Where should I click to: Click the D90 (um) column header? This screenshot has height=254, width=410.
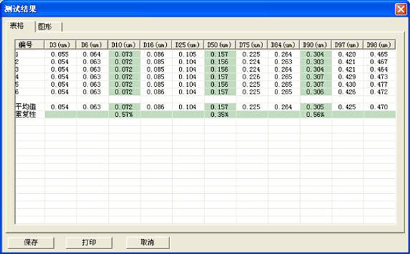[315, 44]
